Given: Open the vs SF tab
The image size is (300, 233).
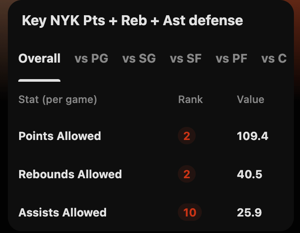Looking at the screenshot, I should point(186,58).
